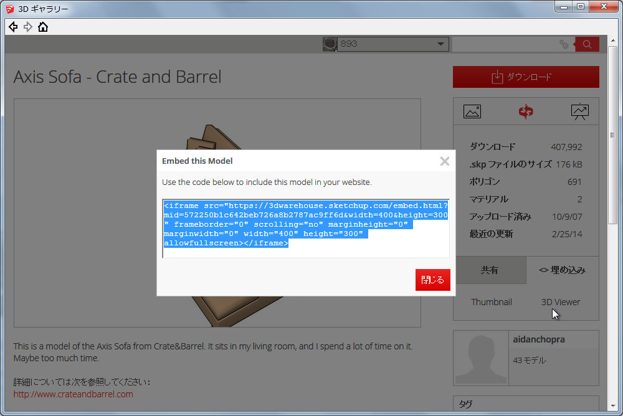Image resolution: width=623 pixels, height=416 pixels.
Task: Click the red 閉じる button
Action: coord(433,280)
